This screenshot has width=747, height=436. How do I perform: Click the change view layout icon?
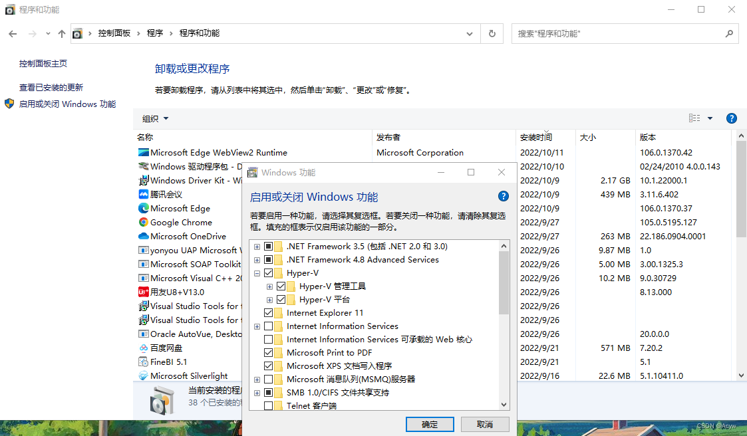[694, 118]
